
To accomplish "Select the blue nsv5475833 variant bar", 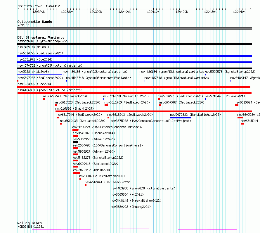I will pos(181,118).
